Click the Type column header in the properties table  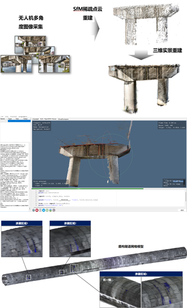pyautogui.click(x=10, y=119)
